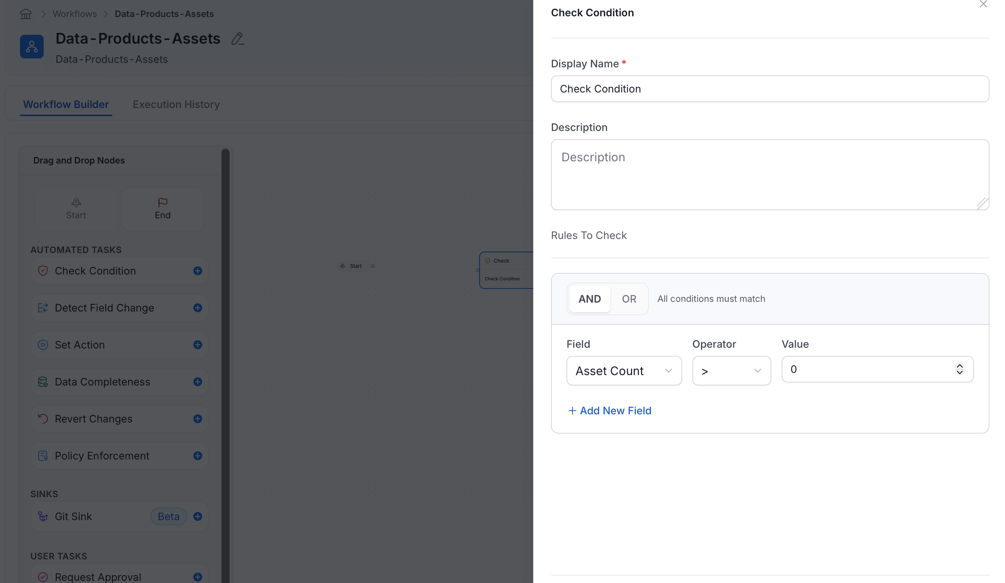
Task: Add Detect Field Change node via plus icon
Action: coord(197,308)
